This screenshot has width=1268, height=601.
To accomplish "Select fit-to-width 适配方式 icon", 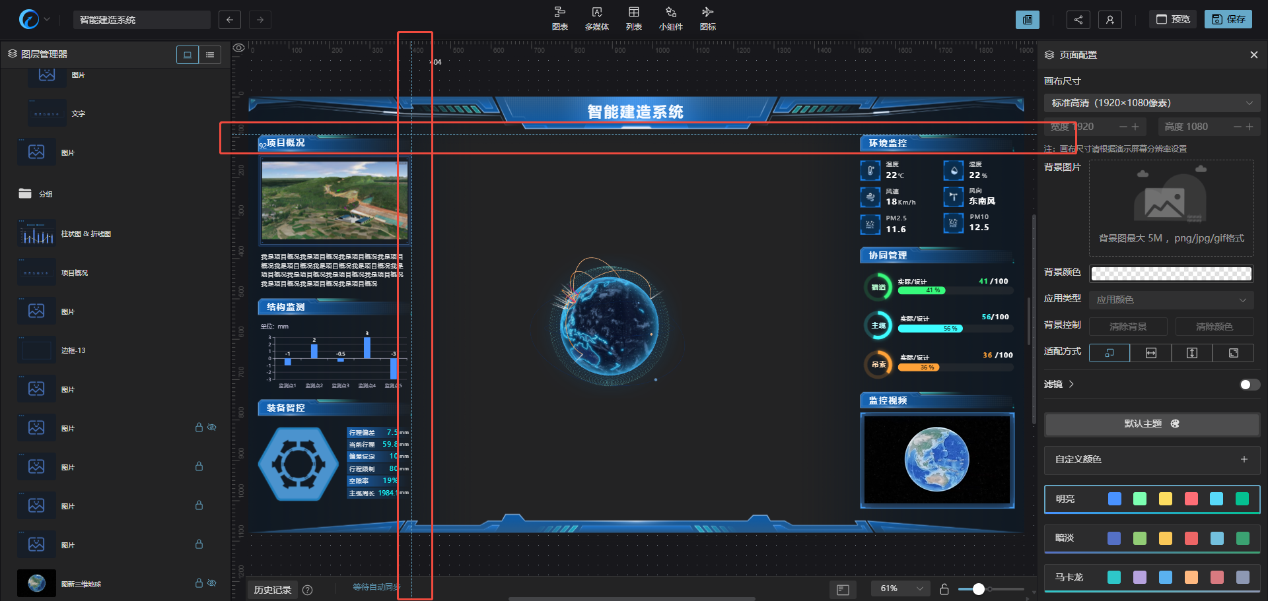I will click(x=1150, y=353).
